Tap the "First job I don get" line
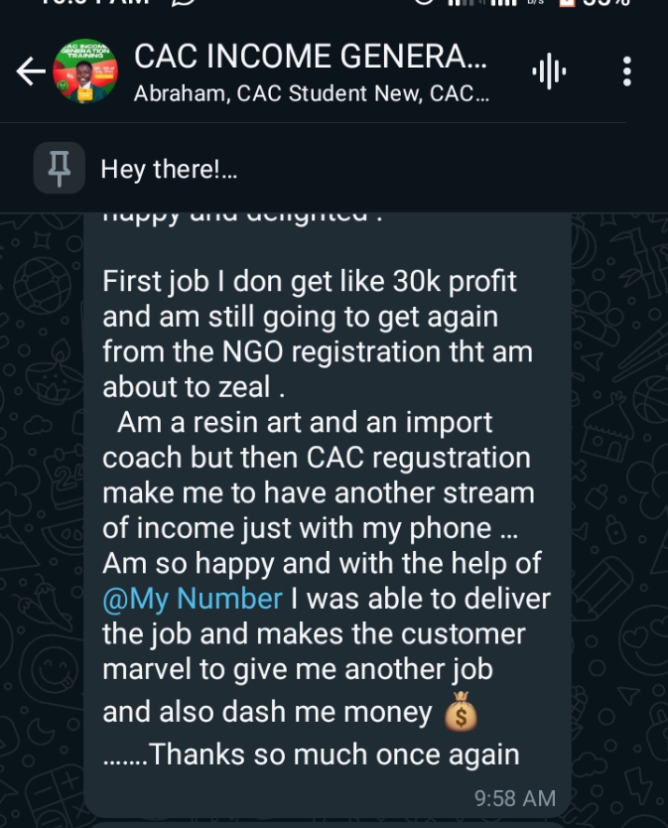Viewport: 668px width, 828px height. pyautogui.click(x=309, y=281)
